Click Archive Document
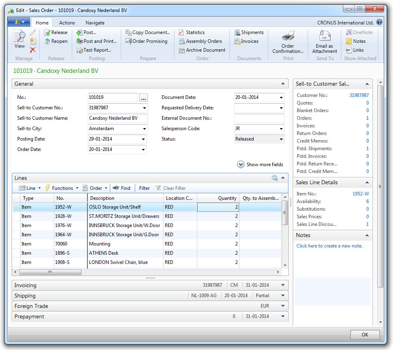Viewport: 393px width, 350px height. point(202,50)
